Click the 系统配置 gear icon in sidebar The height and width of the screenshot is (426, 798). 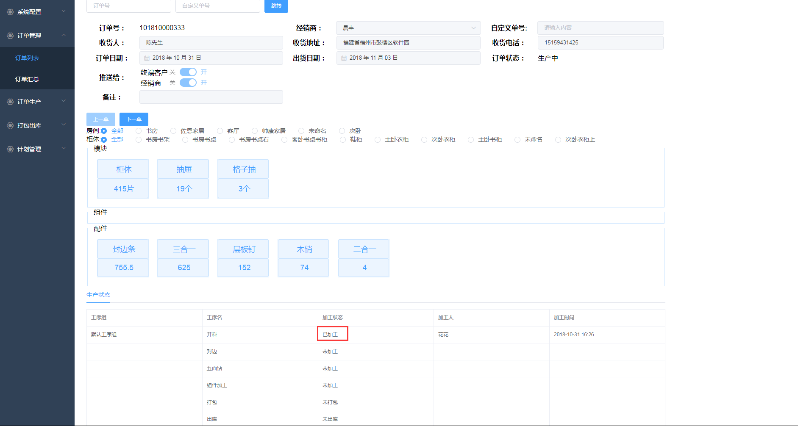[x=10, y=12]
